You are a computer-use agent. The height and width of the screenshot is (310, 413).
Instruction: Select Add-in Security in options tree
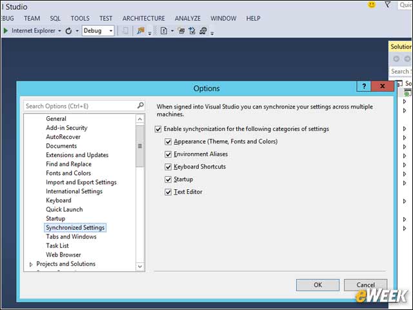coord(66,128)
